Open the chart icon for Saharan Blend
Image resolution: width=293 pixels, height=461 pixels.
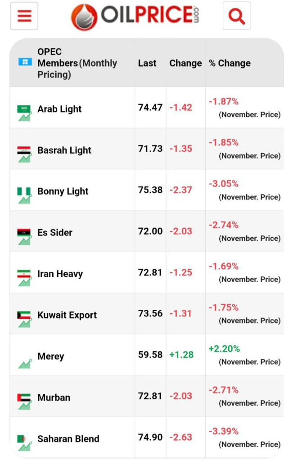click(x=25, y=447)
